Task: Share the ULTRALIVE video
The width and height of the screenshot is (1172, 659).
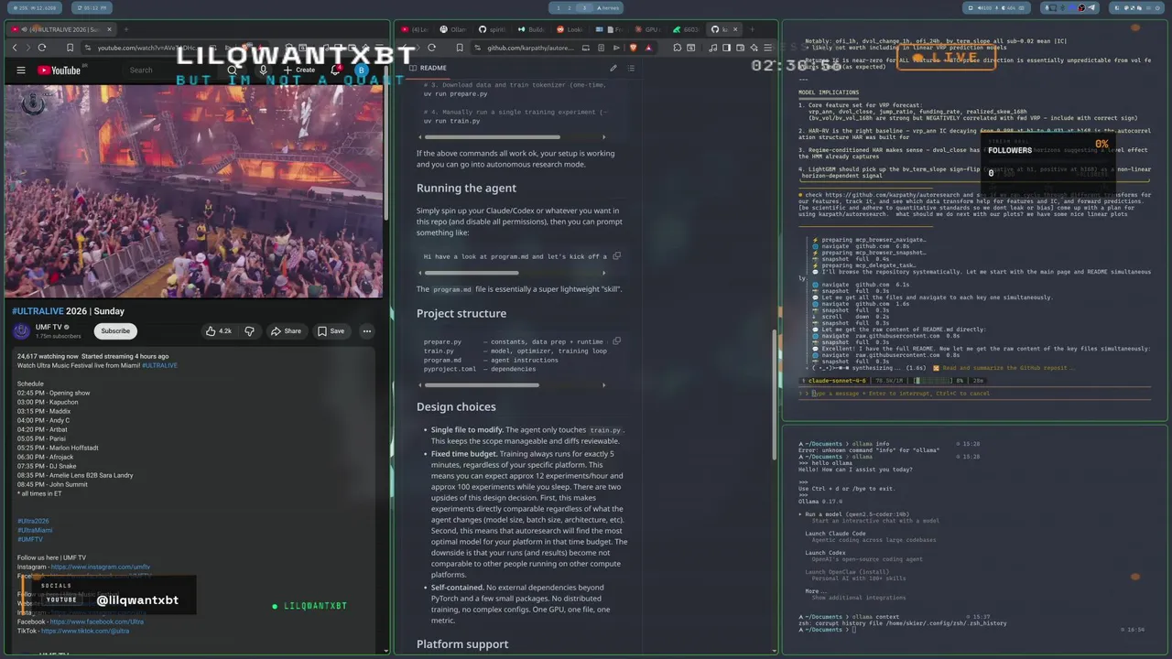Action: (x=286, y=331)
